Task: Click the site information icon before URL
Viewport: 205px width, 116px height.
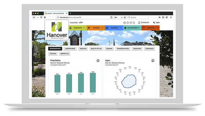Action: [58, 17]
